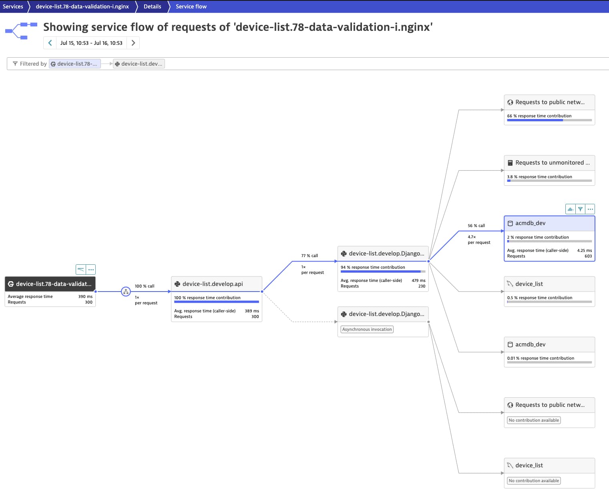Viewport: 609px width, 499px height.
Task: Go to the previous time frame with the left chevron
Action: click(x=50, y=42)
